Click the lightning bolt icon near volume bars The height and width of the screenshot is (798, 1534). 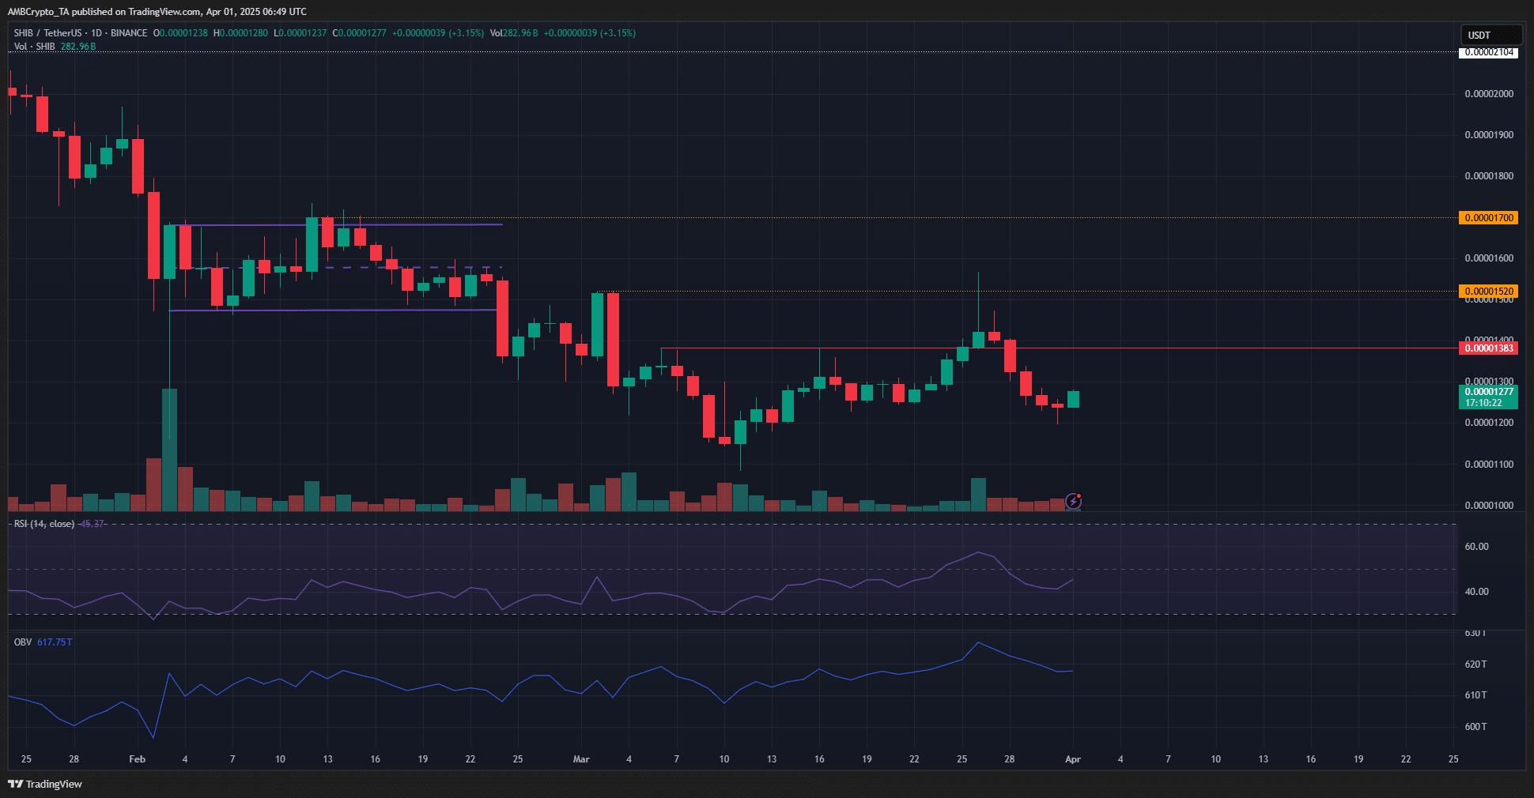click(1073, 501)
